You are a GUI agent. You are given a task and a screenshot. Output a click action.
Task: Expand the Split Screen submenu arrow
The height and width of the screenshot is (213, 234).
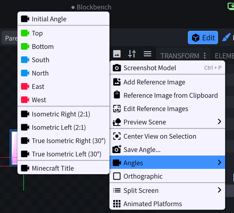(x=219, y=190)
